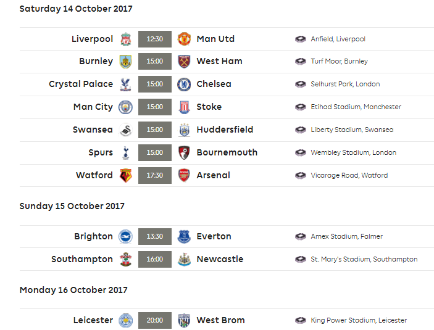This screenshot has width=434, height=330.
Task: Click the Newcastle club badge
Action: pyautogui.click(x=184, y=260)
